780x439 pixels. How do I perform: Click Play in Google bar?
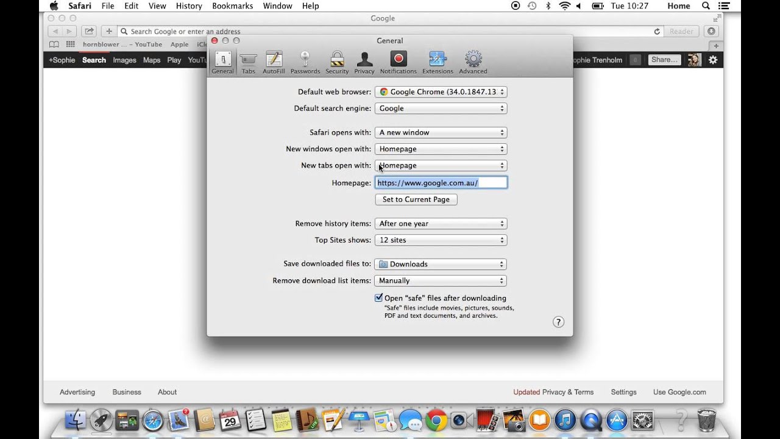174,60
